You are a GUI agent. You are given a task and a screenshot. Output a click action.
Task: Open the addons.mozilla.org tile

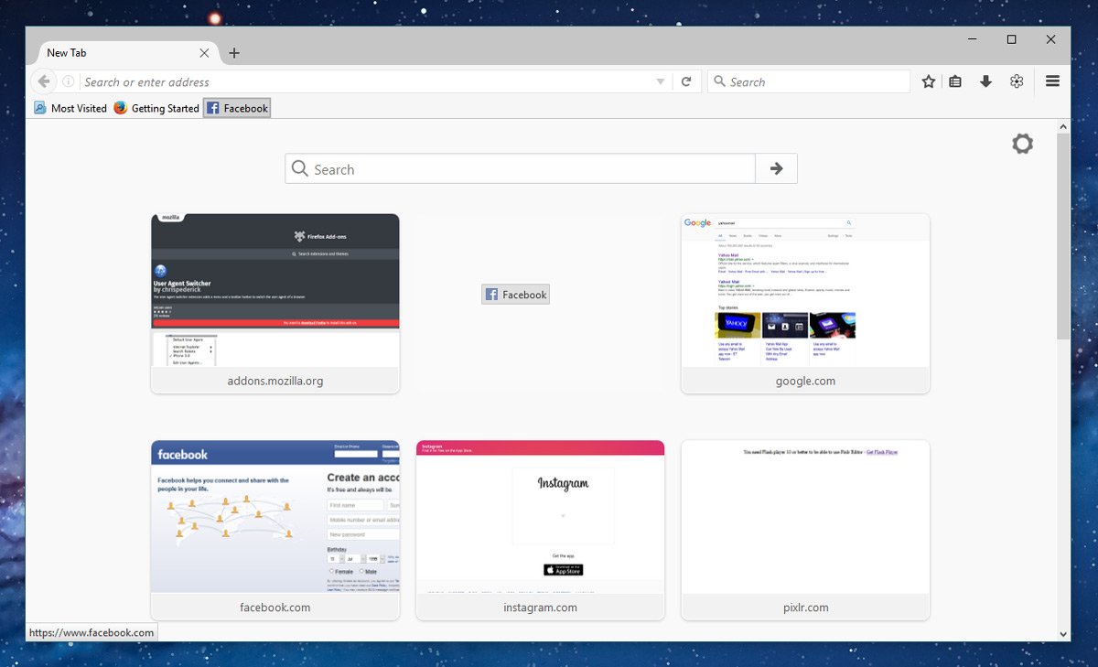(x=275, y=304)
